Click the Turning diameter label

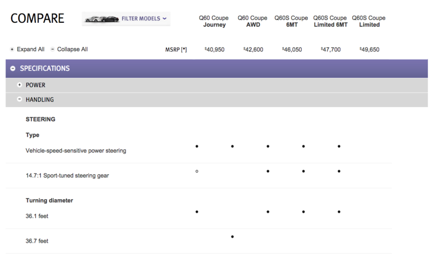point(49,200)
